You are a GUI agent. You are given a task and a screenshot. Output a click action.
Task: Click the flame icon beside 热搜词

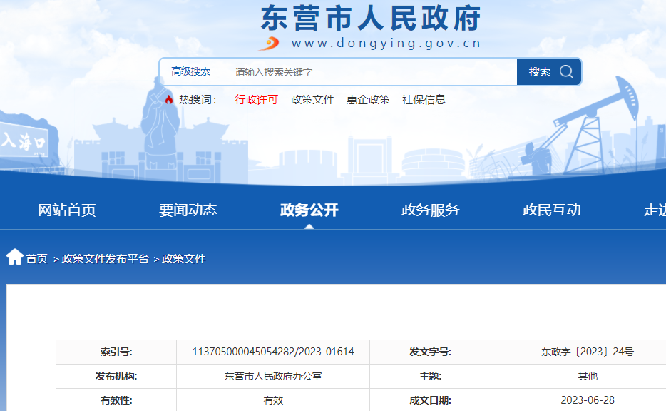(169, 100)
